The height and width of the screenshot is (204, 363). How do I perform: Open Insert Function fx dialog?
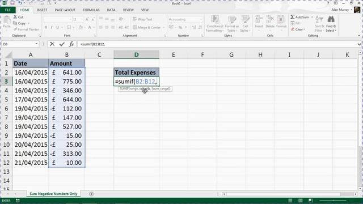click(x=71, y=44)
